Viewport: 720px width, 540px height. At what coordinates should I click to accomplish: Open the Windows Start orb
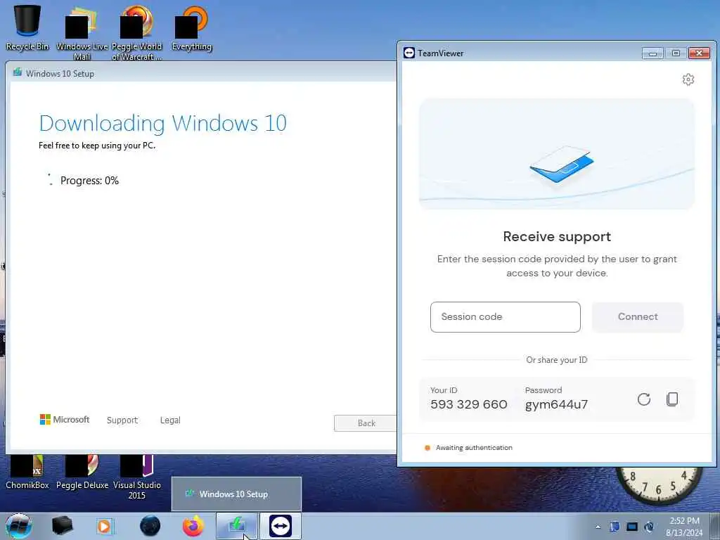[19, 526]
